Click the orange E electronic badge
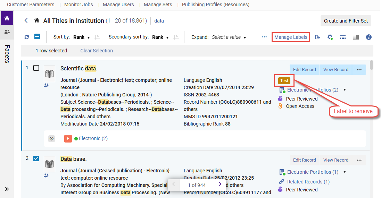 click(68, 139)
